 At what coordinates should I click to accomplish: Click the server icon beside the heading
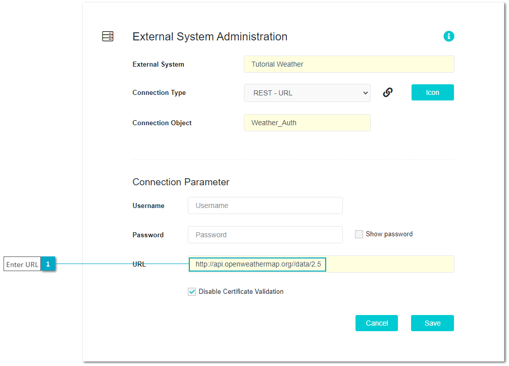coord(108,36)
